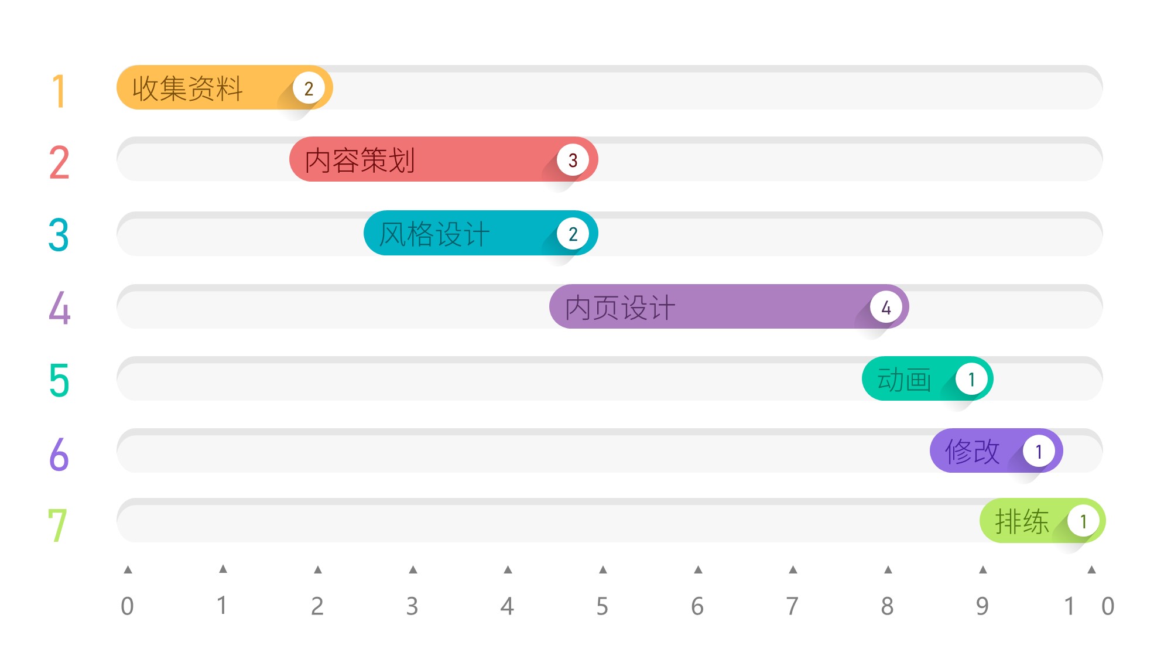Click the orange 收集资料 bar

click(205, 88)
